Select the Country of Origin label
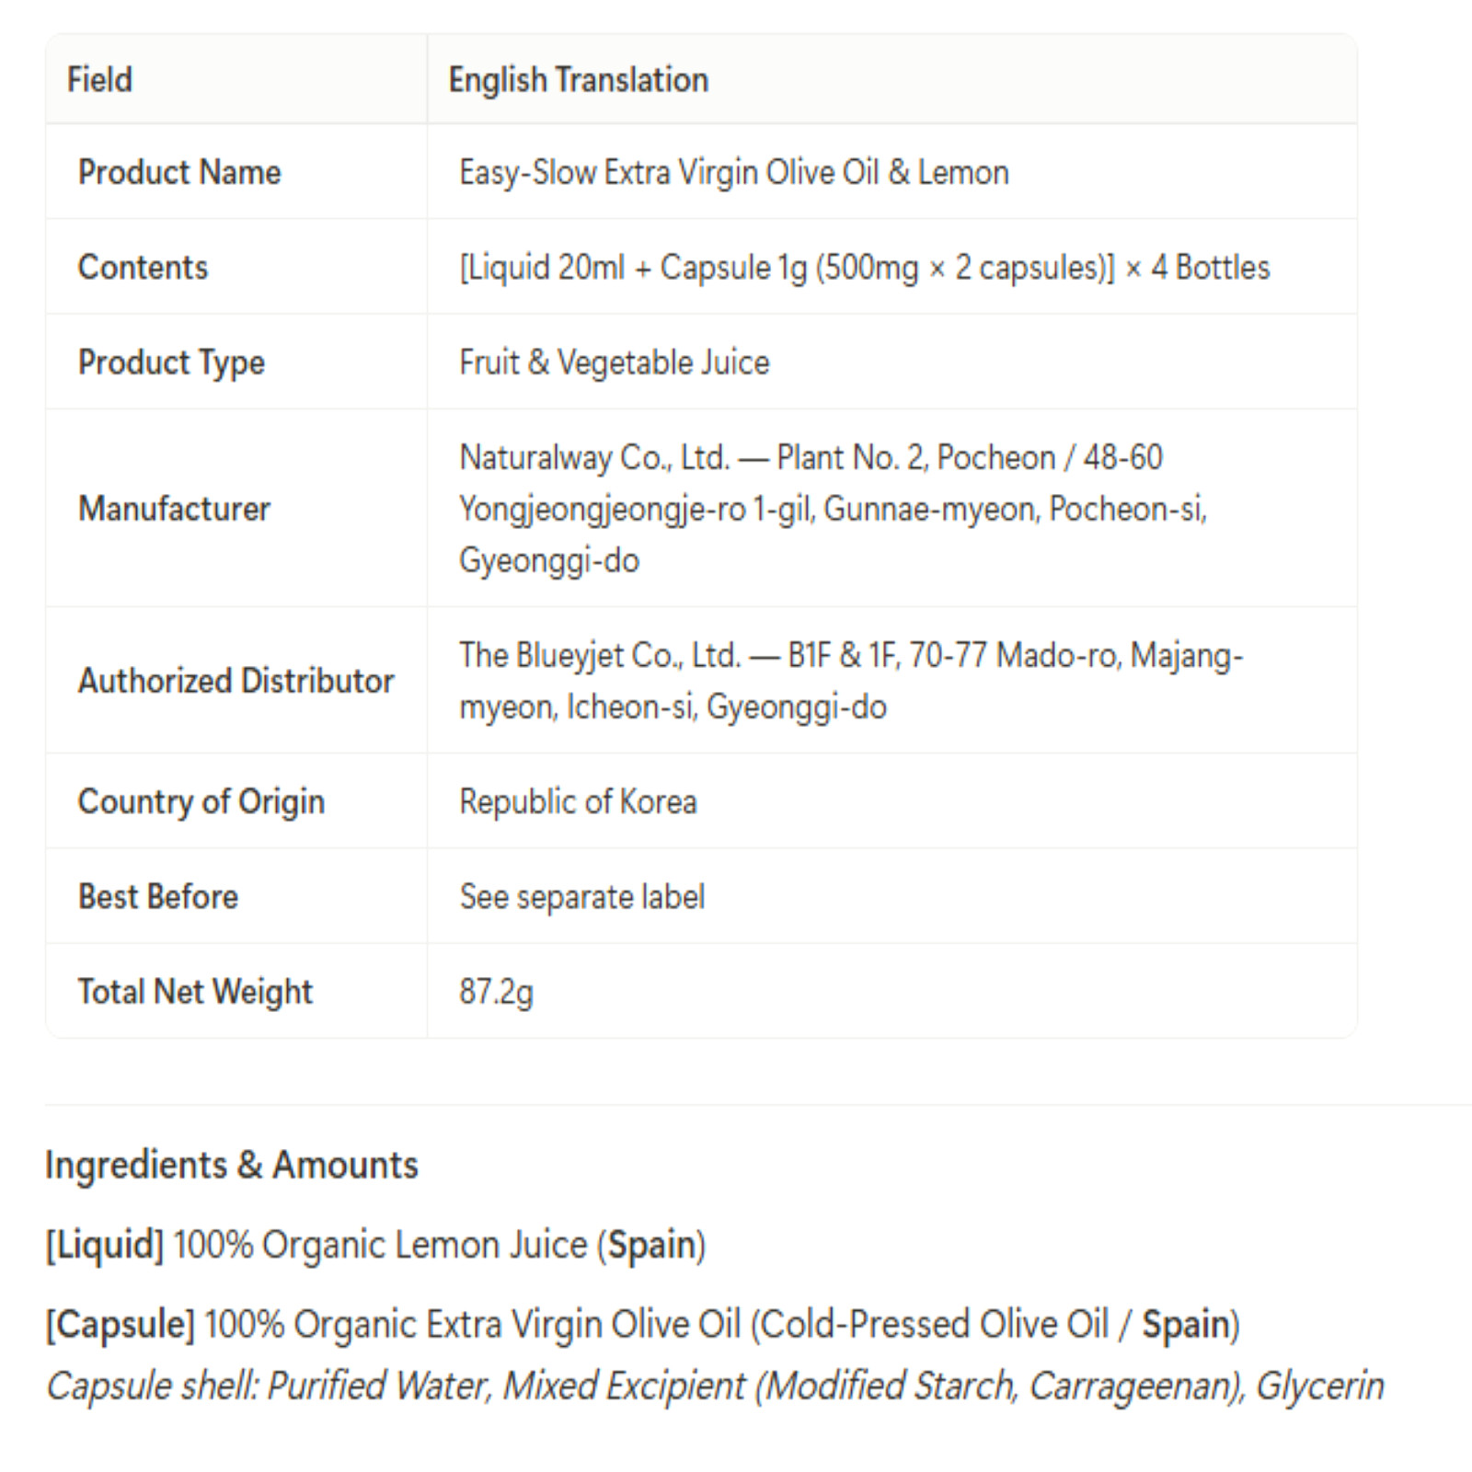 tap(201, 802)
